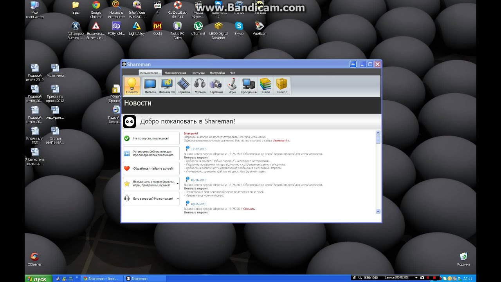Open the Махоткина document on desktop
Viewport: 501px width, 282px height.
55,70
